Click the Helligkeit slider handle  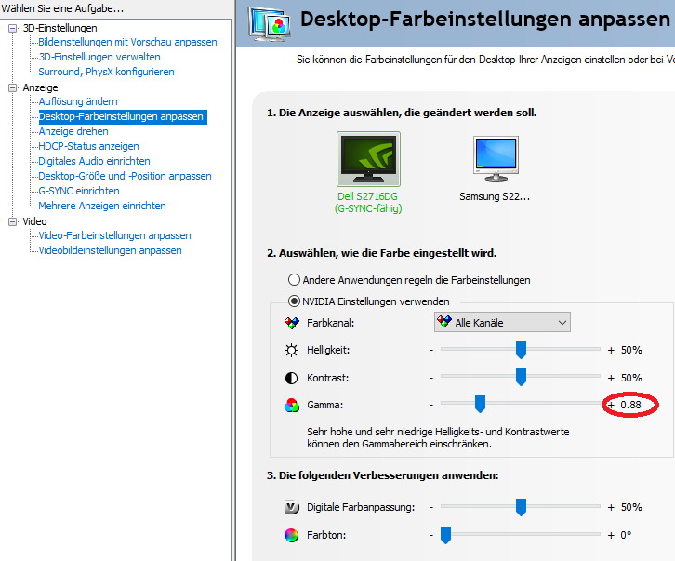[521, 350]
